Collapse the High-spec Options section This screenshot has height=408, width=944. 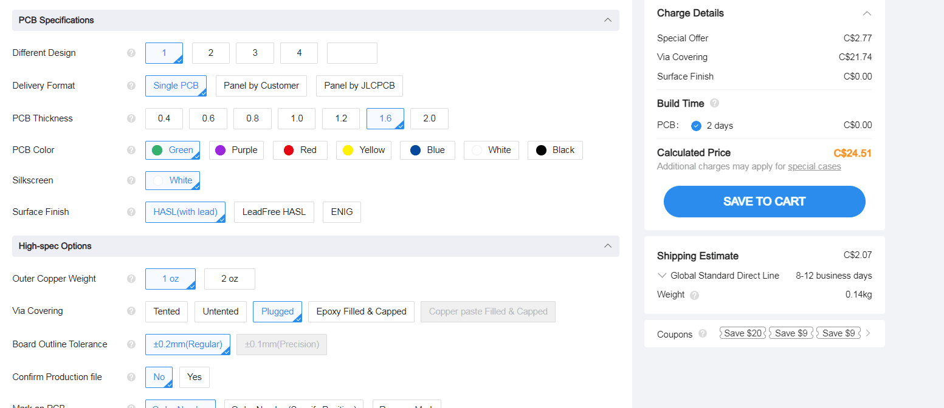pos(607,246)
